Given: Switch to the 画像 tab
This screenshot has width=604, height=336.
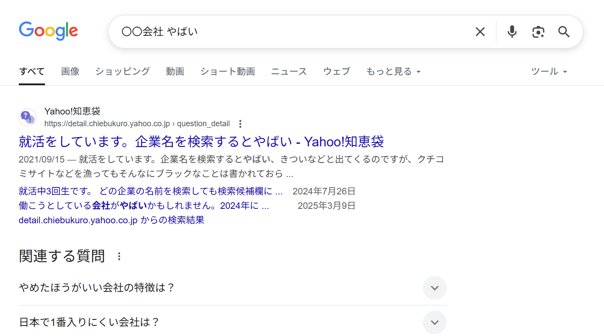Looking at the screenshot, I should click(x=70, y=71).
